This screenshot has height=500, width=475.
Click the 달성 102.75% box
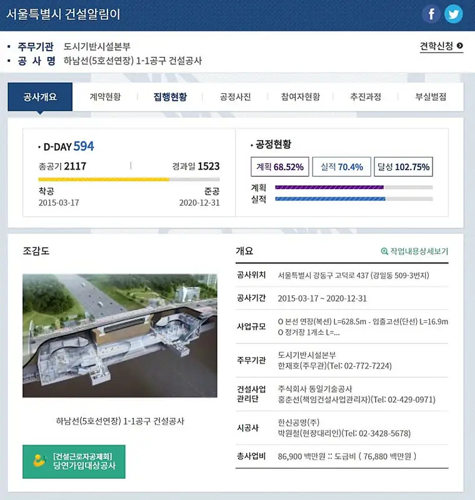point(403,167)
